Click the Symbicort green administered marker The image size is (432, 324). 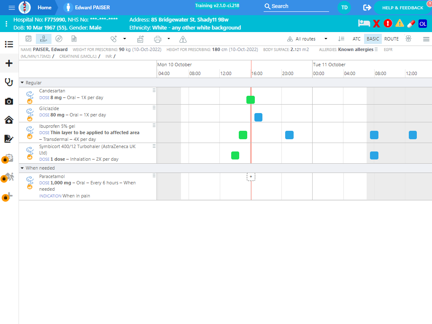pyautogui.click(x=235, y=155)
